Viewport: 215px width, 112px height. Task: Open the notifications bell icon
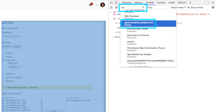pyautogui.click(x=90, y=5)
